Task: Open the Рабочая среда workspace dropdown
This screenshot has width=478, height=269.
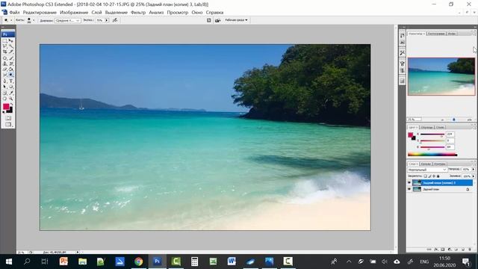Action: point(236,20)
